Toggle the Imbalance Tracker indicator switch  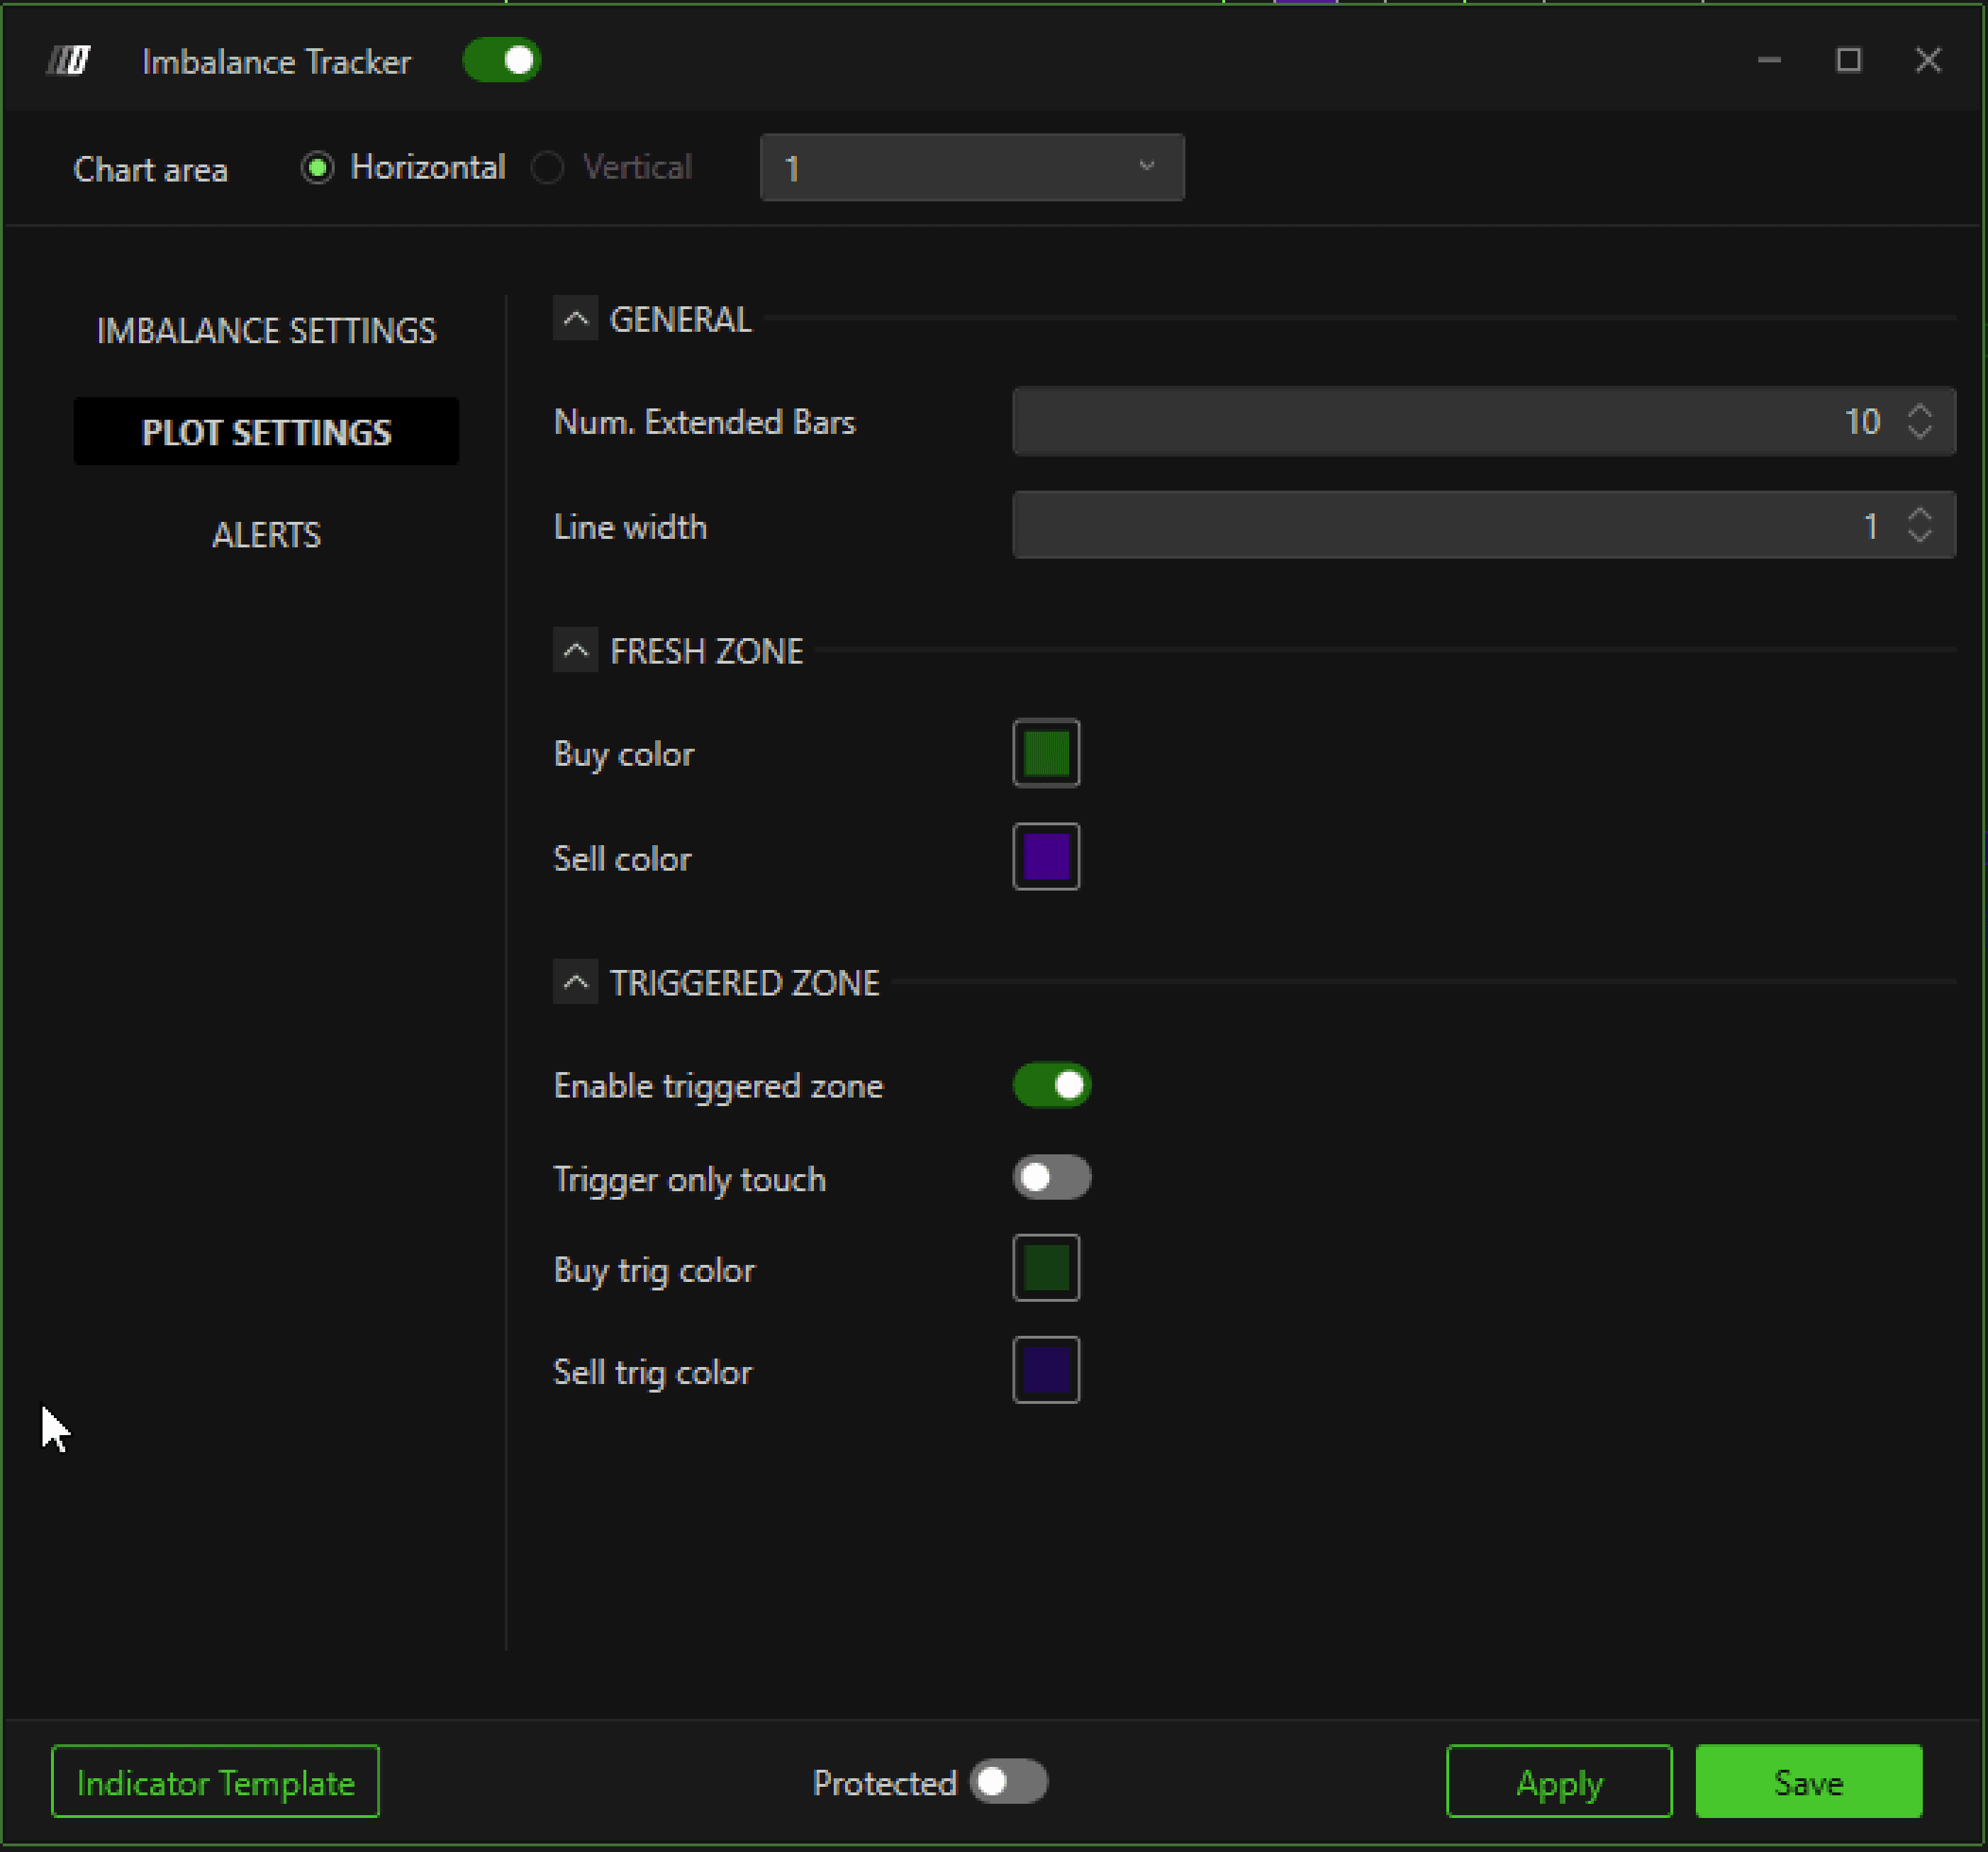pos(502,61)
